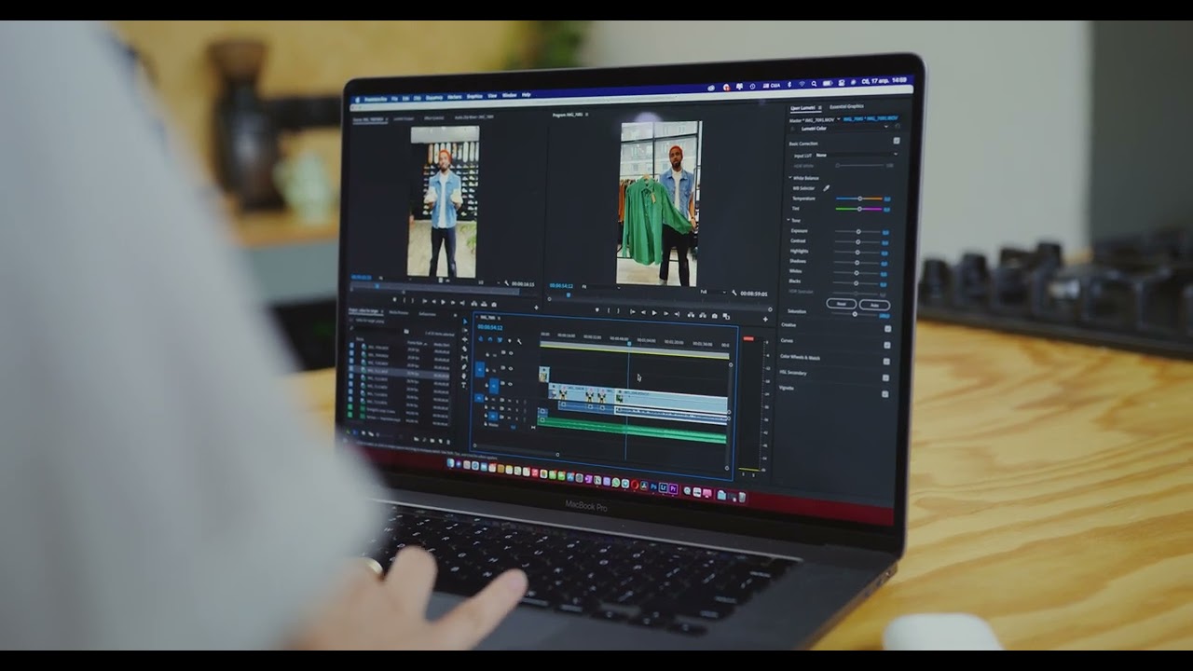Screen dimensions: 1193x671
Task: Open timeline display settings wrench
Action: click(519, 341)
